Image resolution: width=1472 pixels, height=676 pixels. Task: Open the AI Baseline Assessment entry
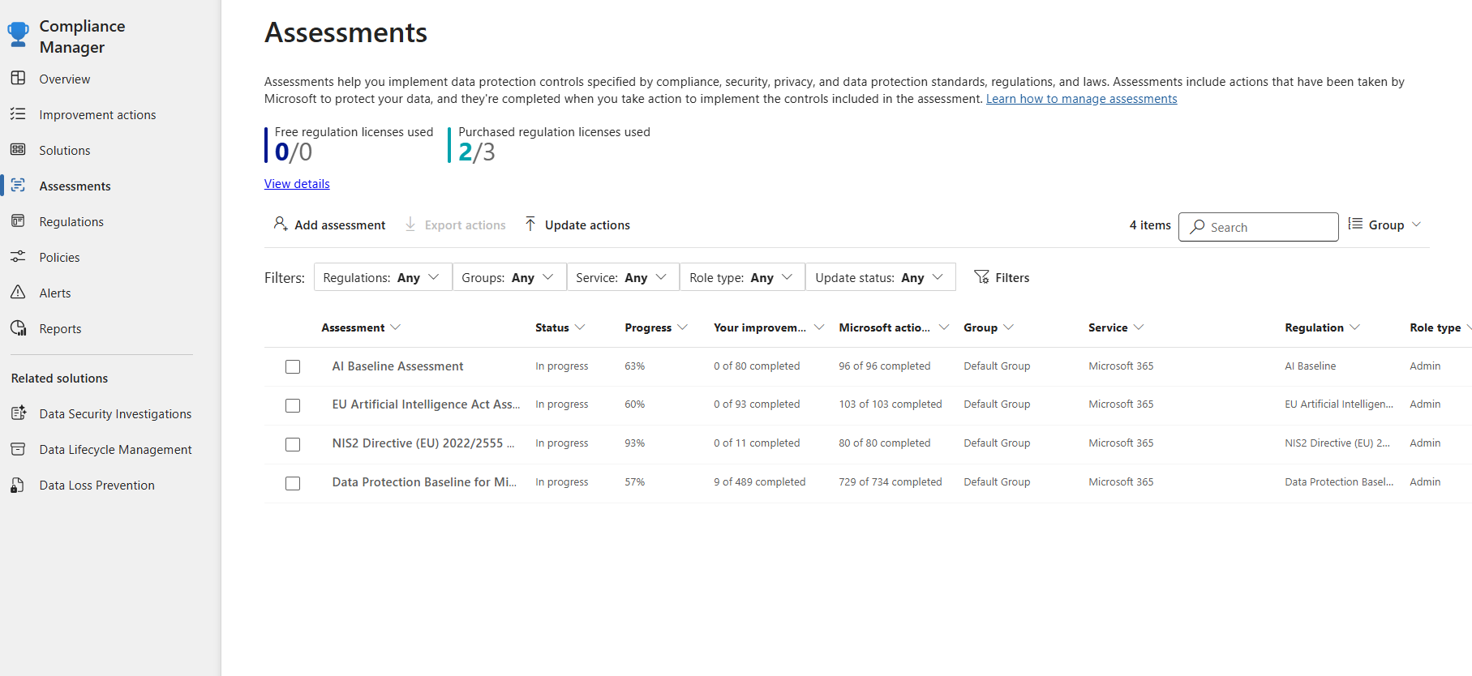pyautogui.click(x=397, y=366)
